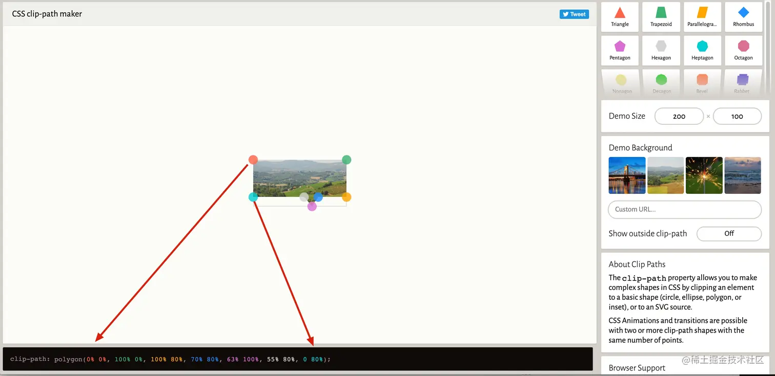The image size is (775, 376).
Task: Click the orange '100% 80%' coordinate in code
Action: (167, 359)
